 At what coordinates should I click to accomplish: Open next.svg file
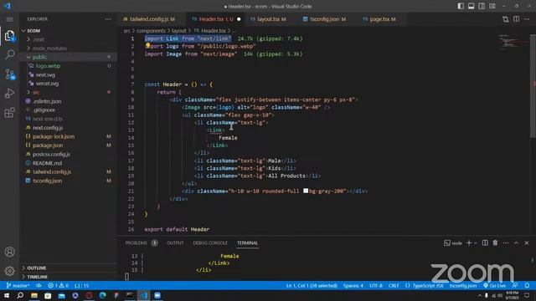[x=45, y=74]
